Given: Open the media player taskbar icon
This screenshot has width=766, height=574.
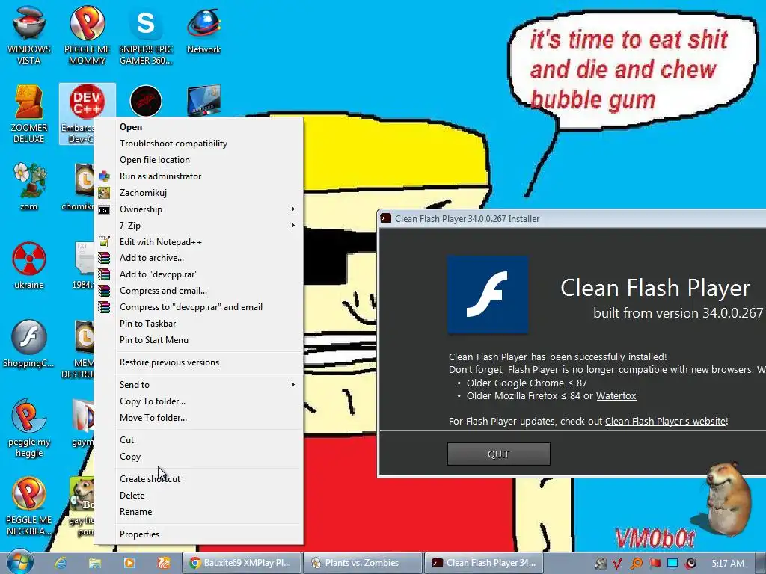Looking at the screenshot, I should (129, 563).
